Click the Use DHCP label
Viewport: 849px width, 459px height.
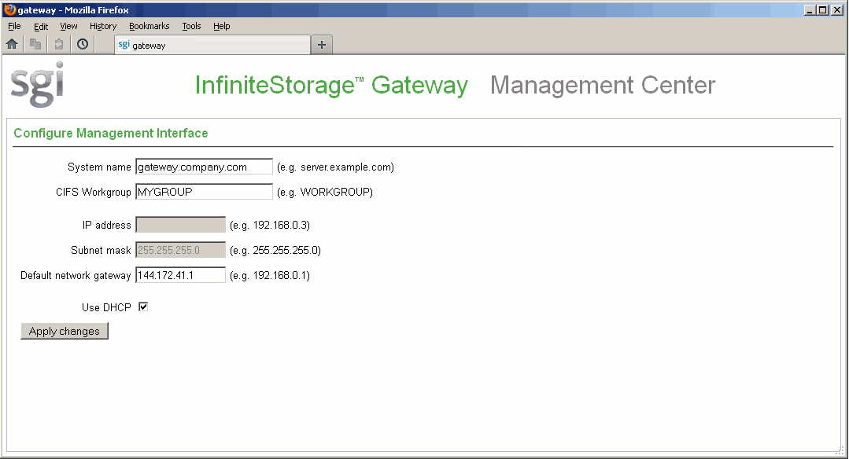tap(106, 307)
